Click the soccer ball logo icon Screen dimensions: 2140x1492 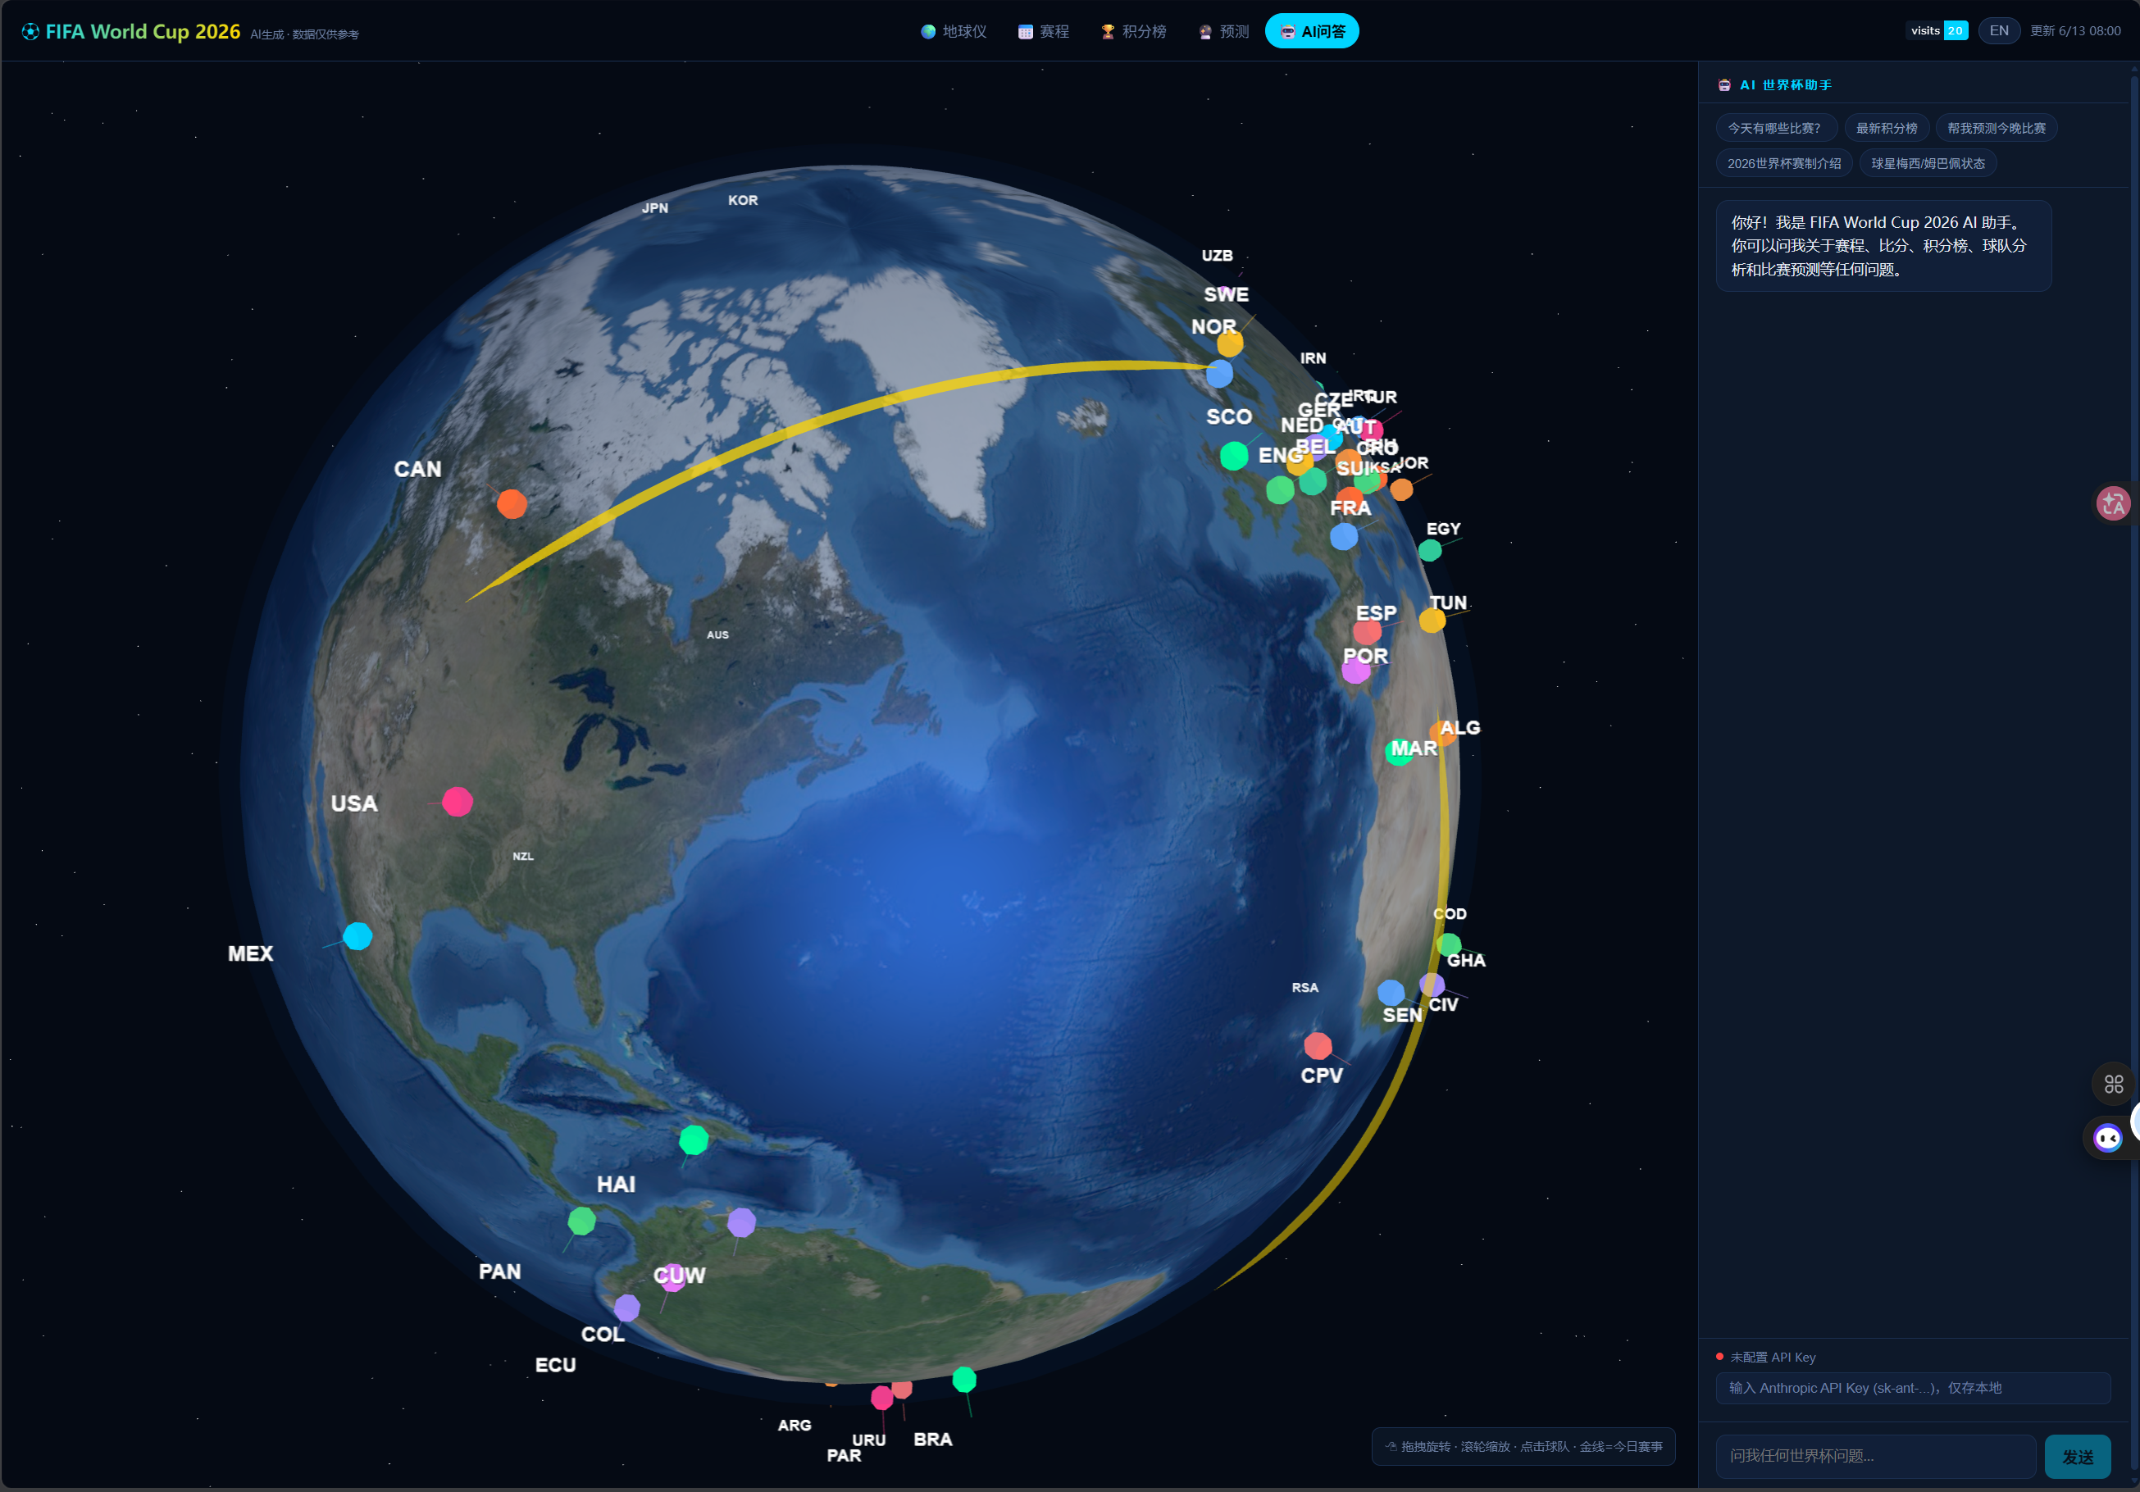click(31, 32)
